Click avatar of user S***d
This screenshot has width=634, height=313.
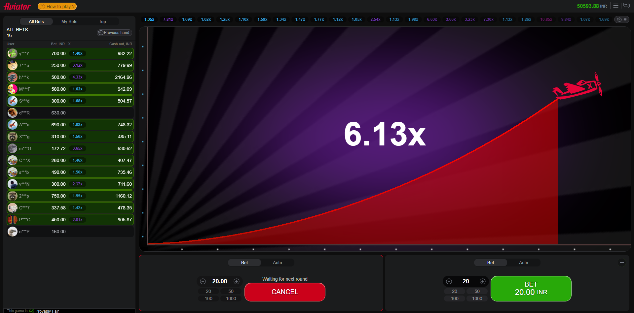[13, 101]
